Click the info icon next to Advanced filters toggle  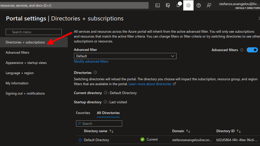(x=242, y=50)
